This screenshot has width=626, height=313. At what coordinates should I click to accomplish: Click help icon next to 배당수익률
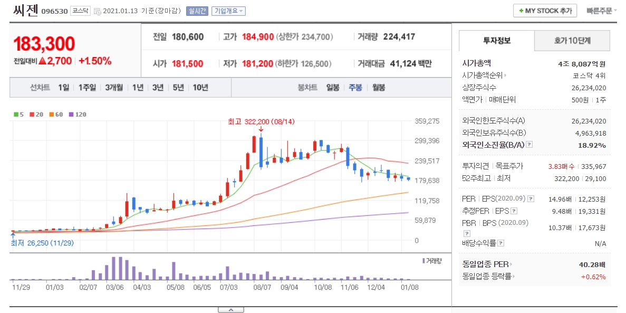click(501, 243)
